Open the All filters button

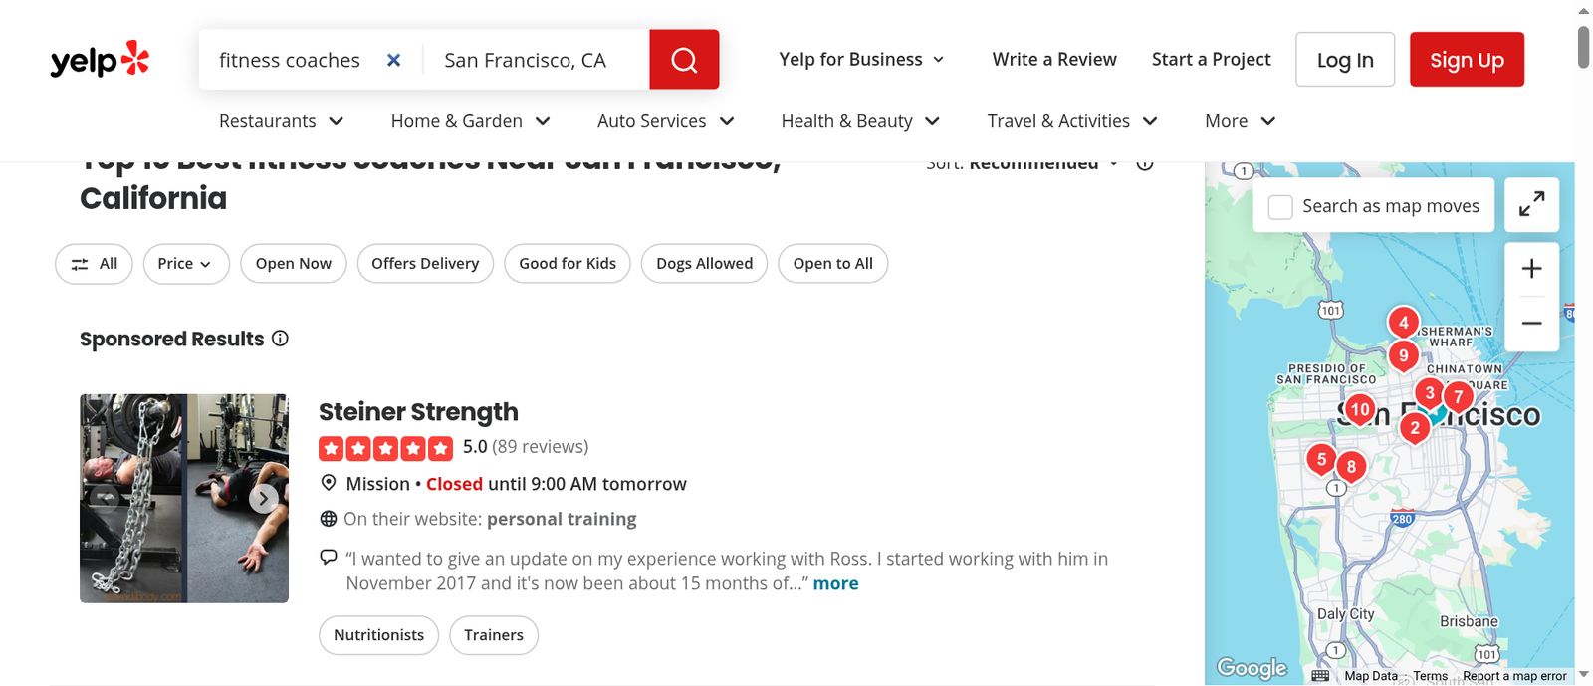(94, 264)
